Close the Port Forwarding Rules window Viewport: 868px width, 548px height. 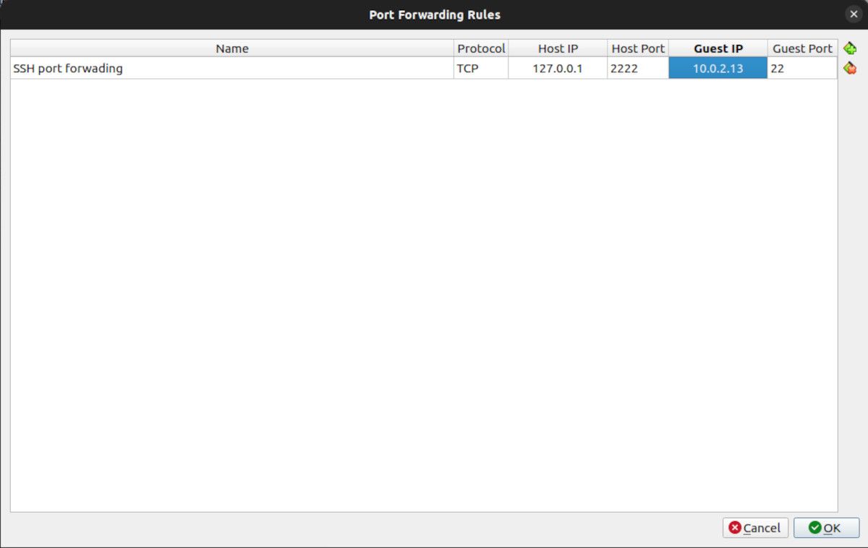pos(854,14)
